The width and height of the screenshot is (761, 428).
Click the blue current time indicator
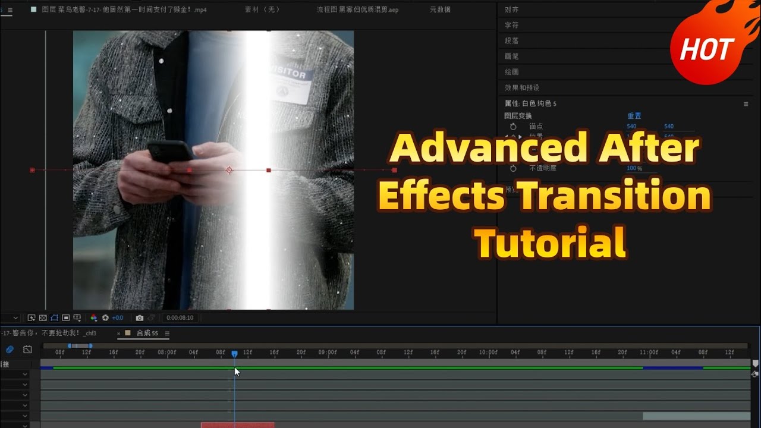[x=234, y=354]
